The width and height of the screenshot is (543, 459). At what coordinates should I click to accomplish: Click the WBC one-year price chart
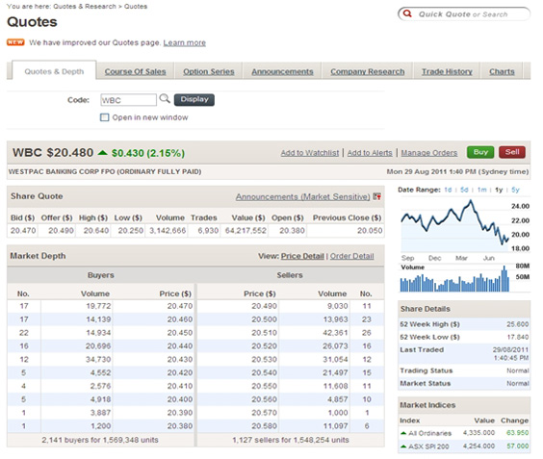455,225
